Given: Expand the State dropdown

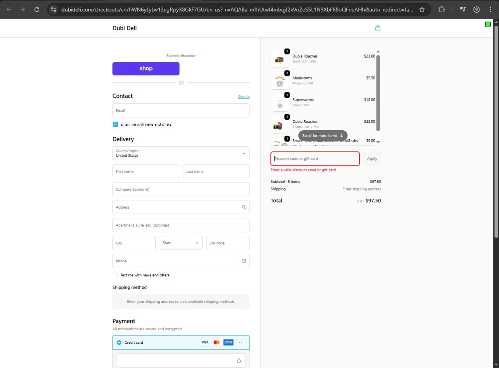Looking at the screenshot, I should (181, 243).
